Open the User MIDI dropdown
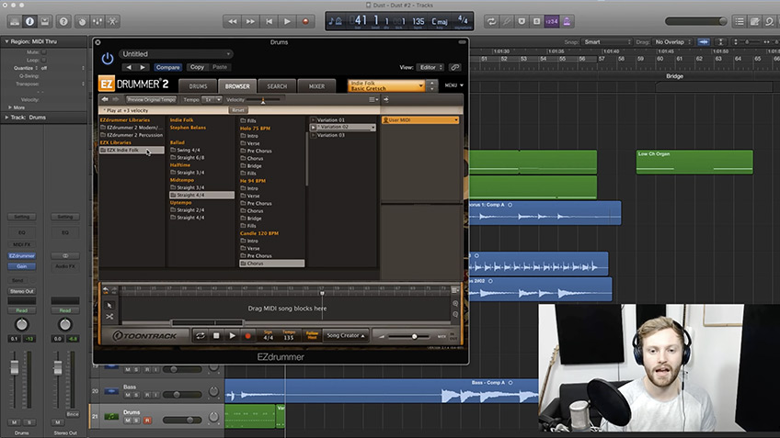780x438 pixels. pyautogui.click(x=420, y=119)
